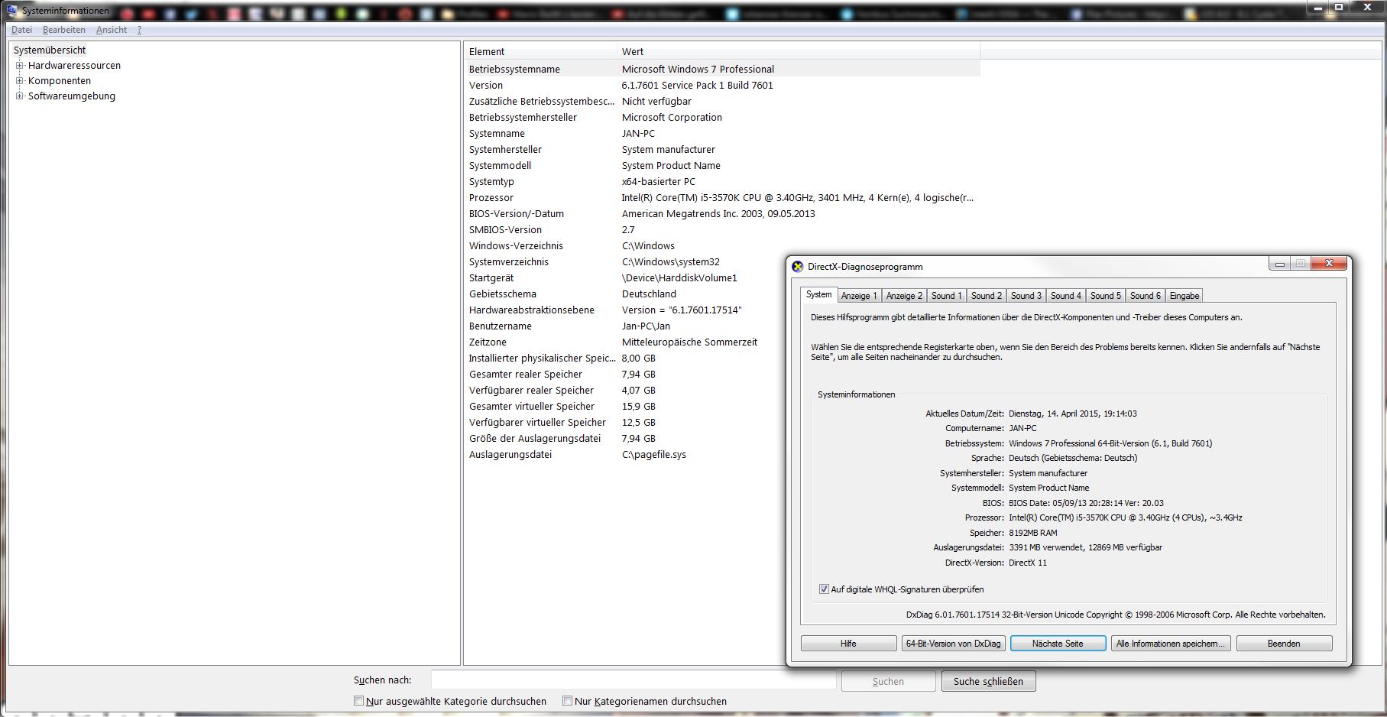Open the Ansicht menu
This screenshot has width=1387, height=717.
click(112, 30)
